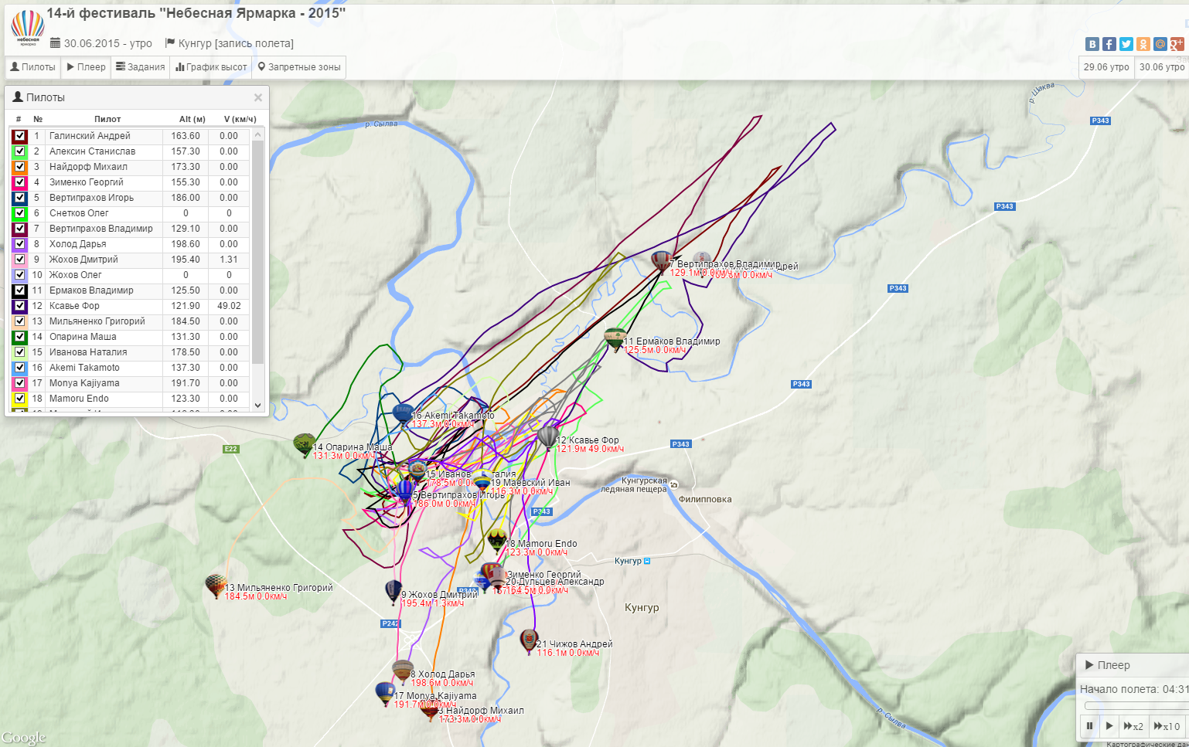Click the festival logo at top-left
Screen dimensions: 1189x747
tap(28, 29)
